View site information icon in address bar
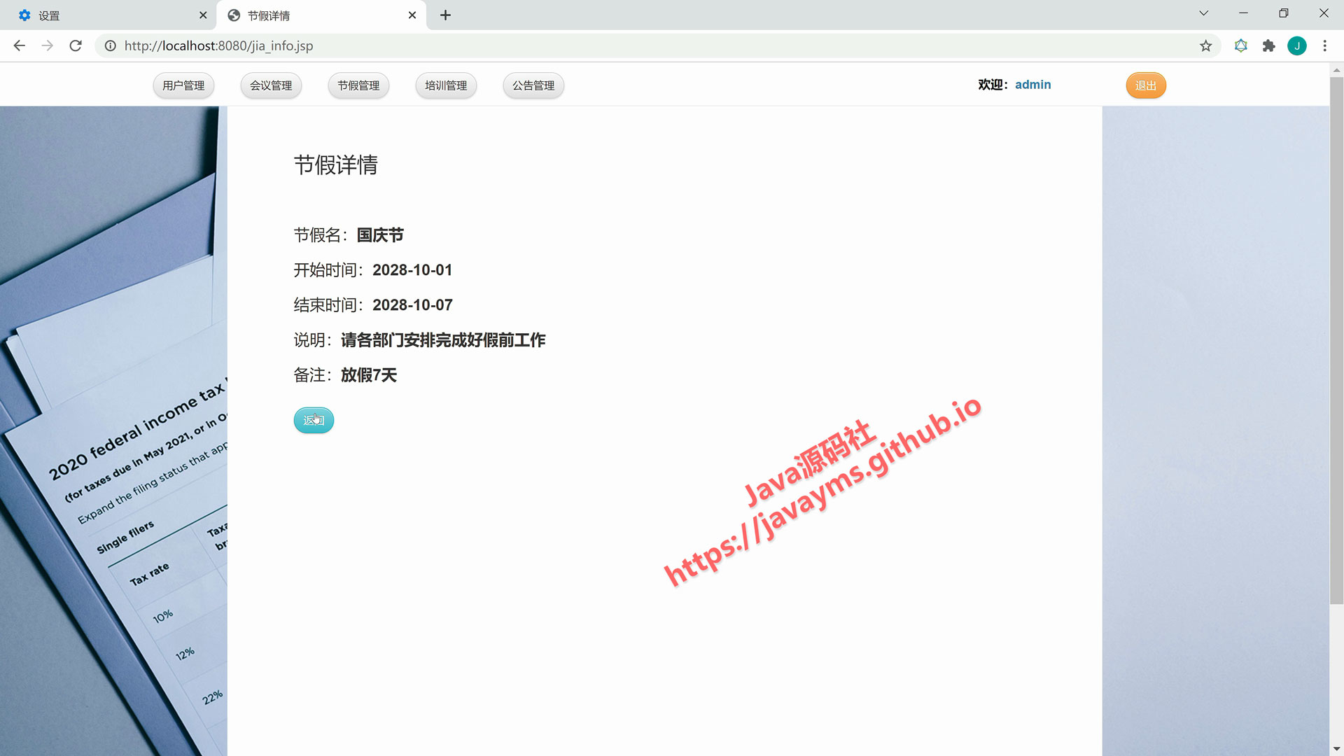 (x=110, y=45)
